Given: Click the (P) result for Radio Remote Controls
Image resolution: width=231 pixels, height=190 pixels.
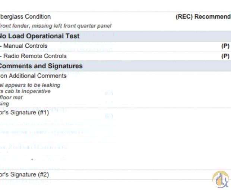Looking at the screenshot, I should tap(225, 56).
